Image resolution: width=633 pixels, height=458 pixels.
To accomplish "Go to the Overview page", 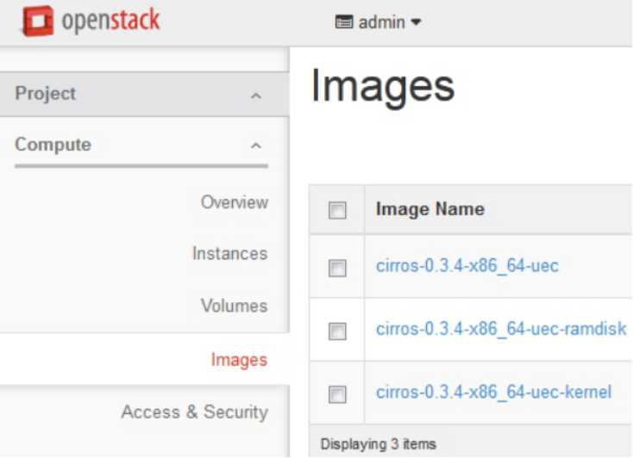I will point(235,202).
